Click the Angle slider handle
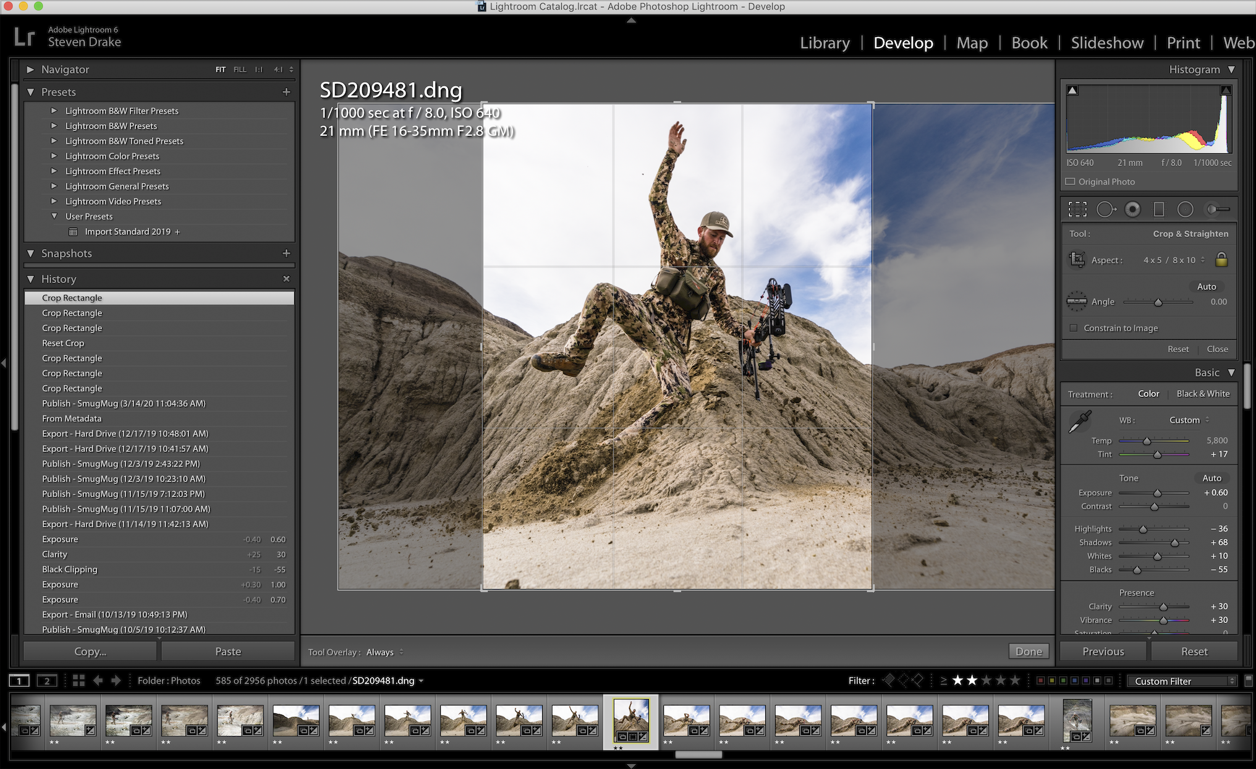 1158,302
